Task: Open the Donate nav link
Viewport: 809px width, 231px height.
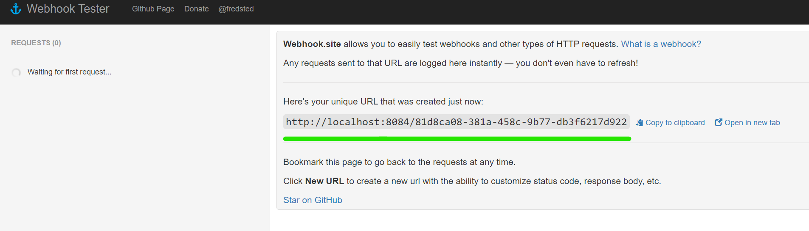Action: pyautogui.click(x=197, y=9)
